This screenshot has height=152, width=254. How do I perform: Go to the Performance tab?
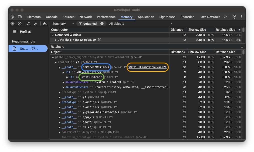point(106,17)
